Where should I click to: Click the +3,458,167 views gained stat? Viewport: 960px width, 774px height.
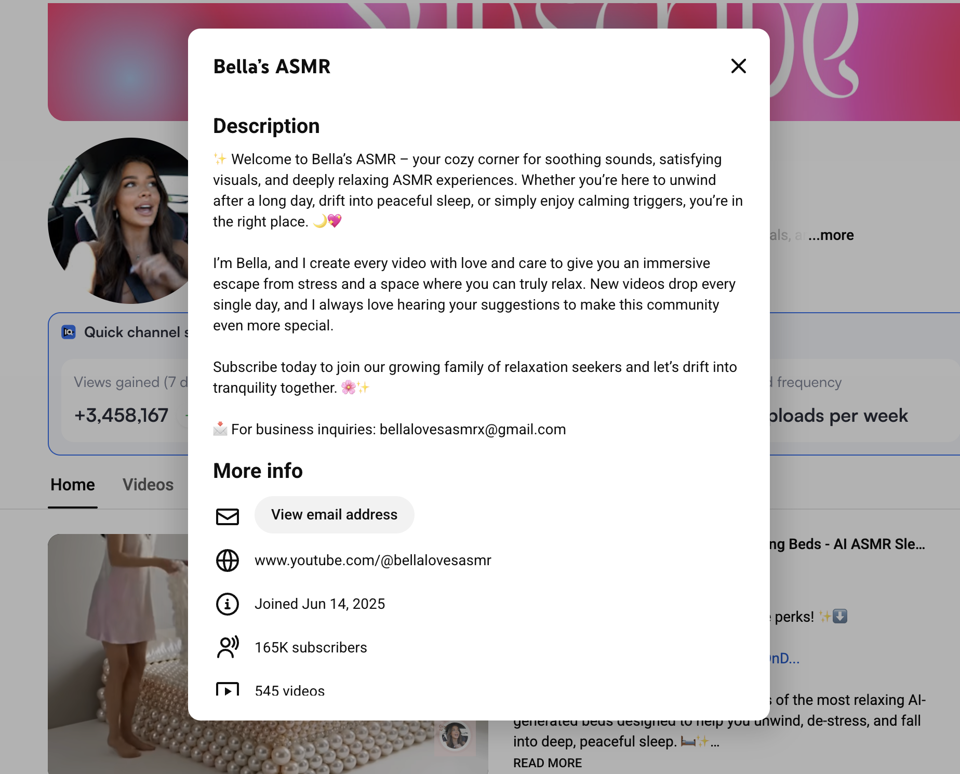(x=121, y=415)
